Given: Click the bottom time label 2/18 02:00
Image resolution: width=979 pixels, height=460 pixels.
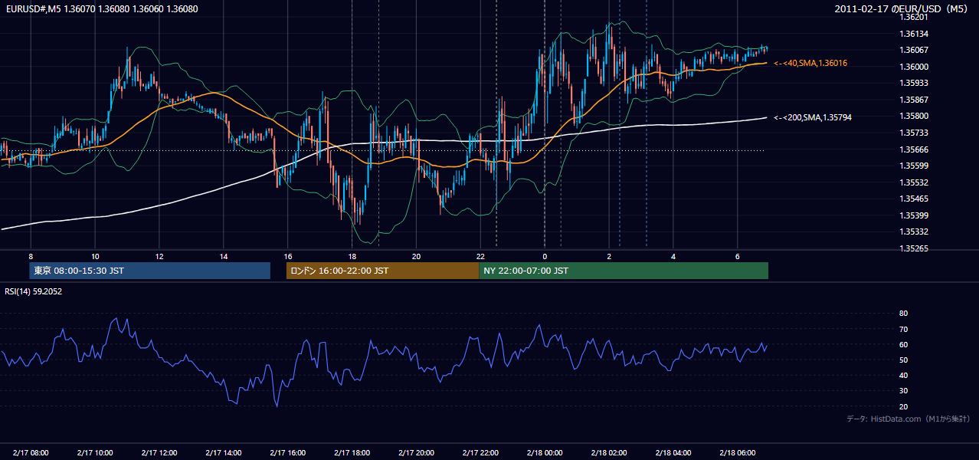Looking at the screenshot, I should coord(609,453).
